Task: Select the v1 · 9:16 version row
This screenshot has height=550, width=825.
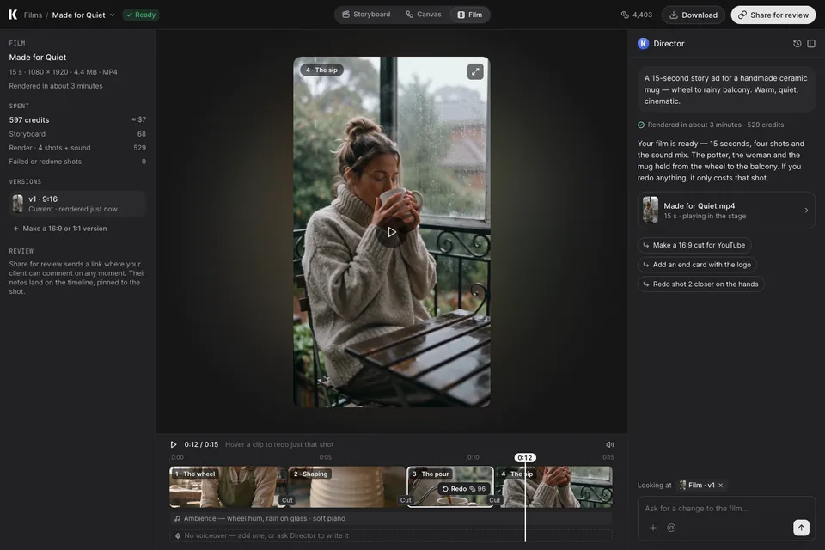Action: coord(77,204)
